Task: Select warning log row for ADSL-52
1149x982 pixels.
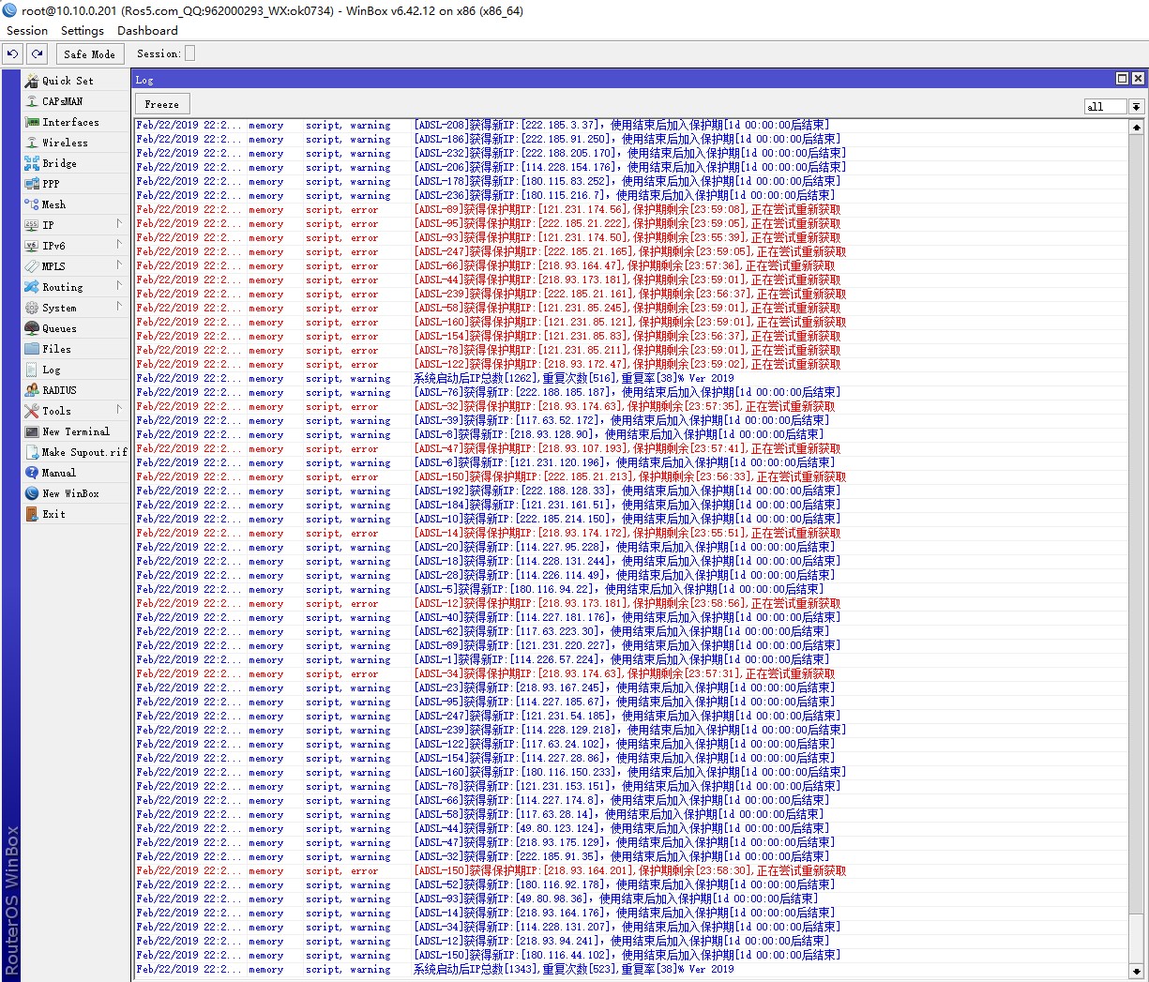Action: [x=631, y=884]
